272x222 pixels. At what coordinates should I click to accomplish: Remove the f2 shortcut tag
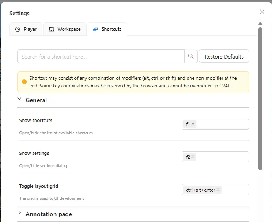193,157
